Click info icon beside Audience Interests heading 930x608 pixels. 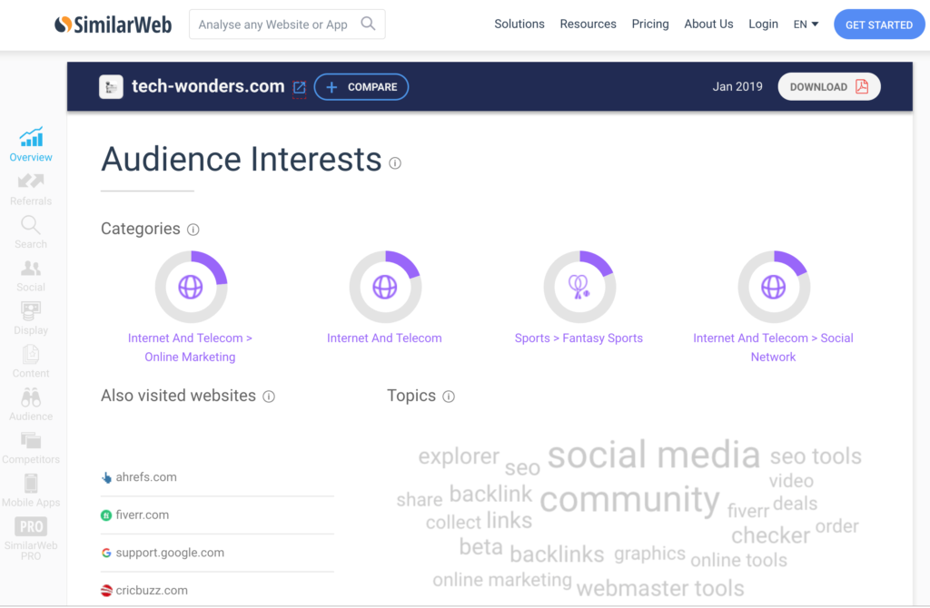point(395,163)
